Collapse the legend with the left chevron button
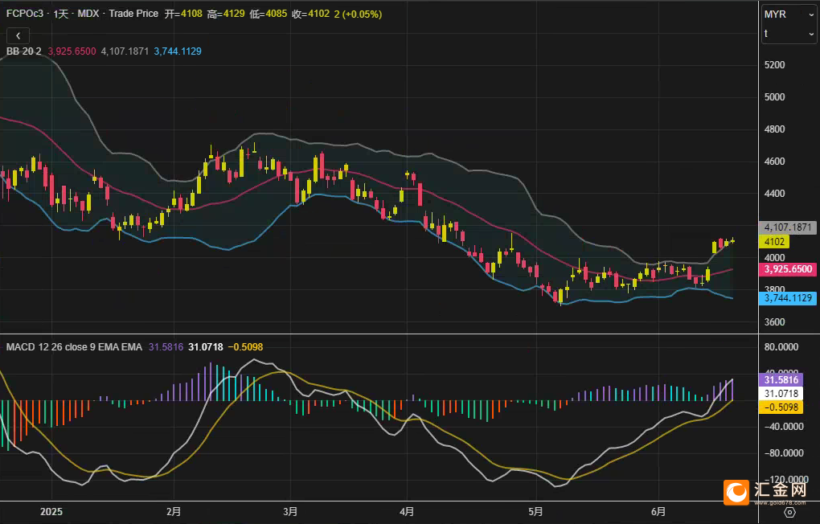The width and height of the screenshot is (820, 524). pos(18,35)
